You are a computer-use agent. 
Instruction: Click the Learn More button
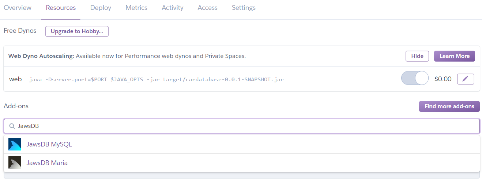pyautogui.click(x=455, y=56)
